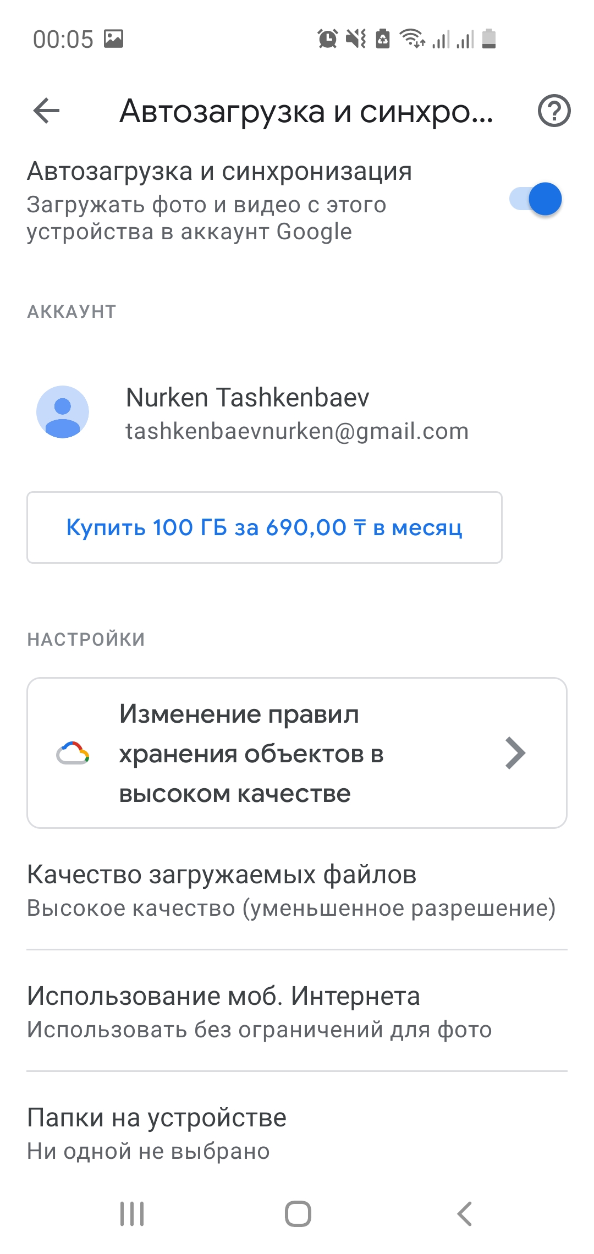Tap the Android navigation back button
The width and height of the screenshot is (594, 1254).
(x=465, y=1213)
